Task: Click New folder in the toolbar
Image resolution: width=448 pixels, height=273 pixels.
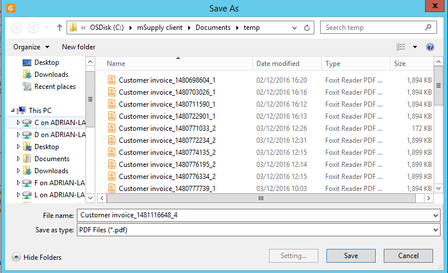Action: tap(79, 47)
